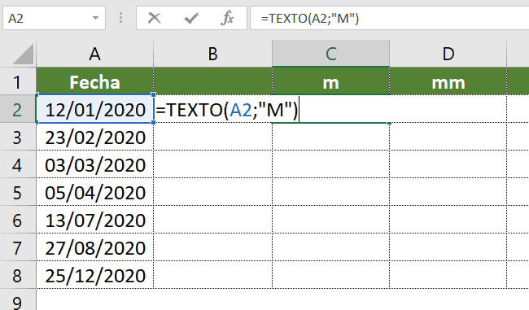Click empty cell D2 under mm
Screen dimensions: 529x310
point(448,109)
